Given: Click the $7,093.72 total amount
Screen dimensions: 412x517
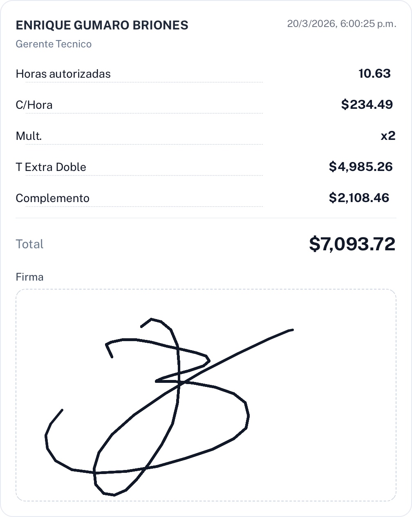Looking at the screenshot, I should (x=352, y=244).
